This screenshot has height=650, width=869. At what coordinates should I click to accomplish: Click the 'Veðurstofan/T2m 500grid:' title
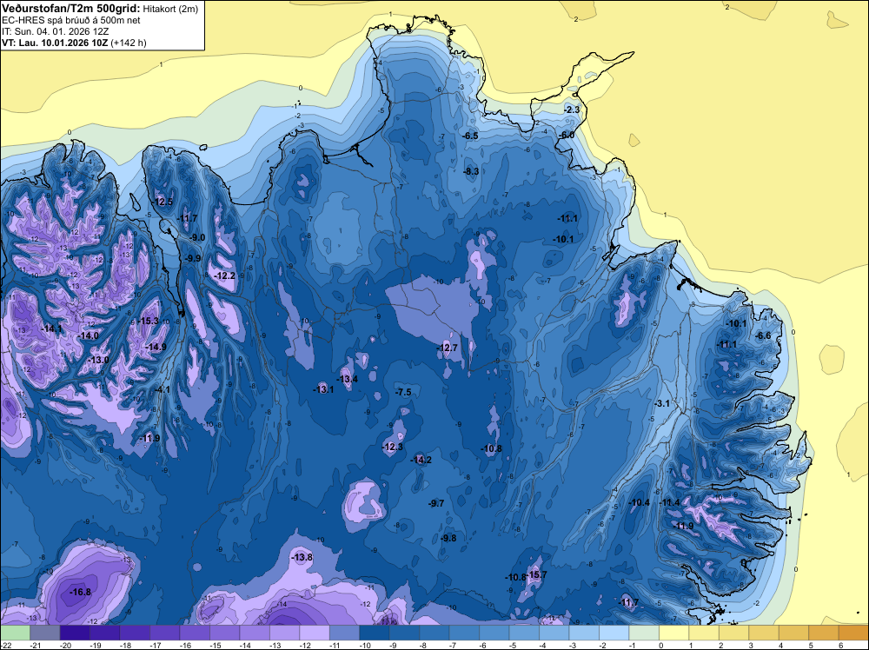[71, 9]
